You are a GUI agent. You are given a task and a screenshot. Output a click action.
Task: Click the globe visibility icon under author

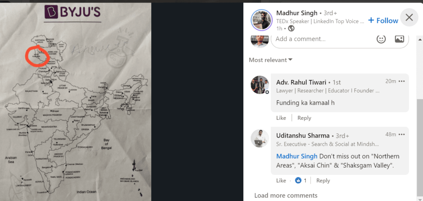tap(291, 28)
